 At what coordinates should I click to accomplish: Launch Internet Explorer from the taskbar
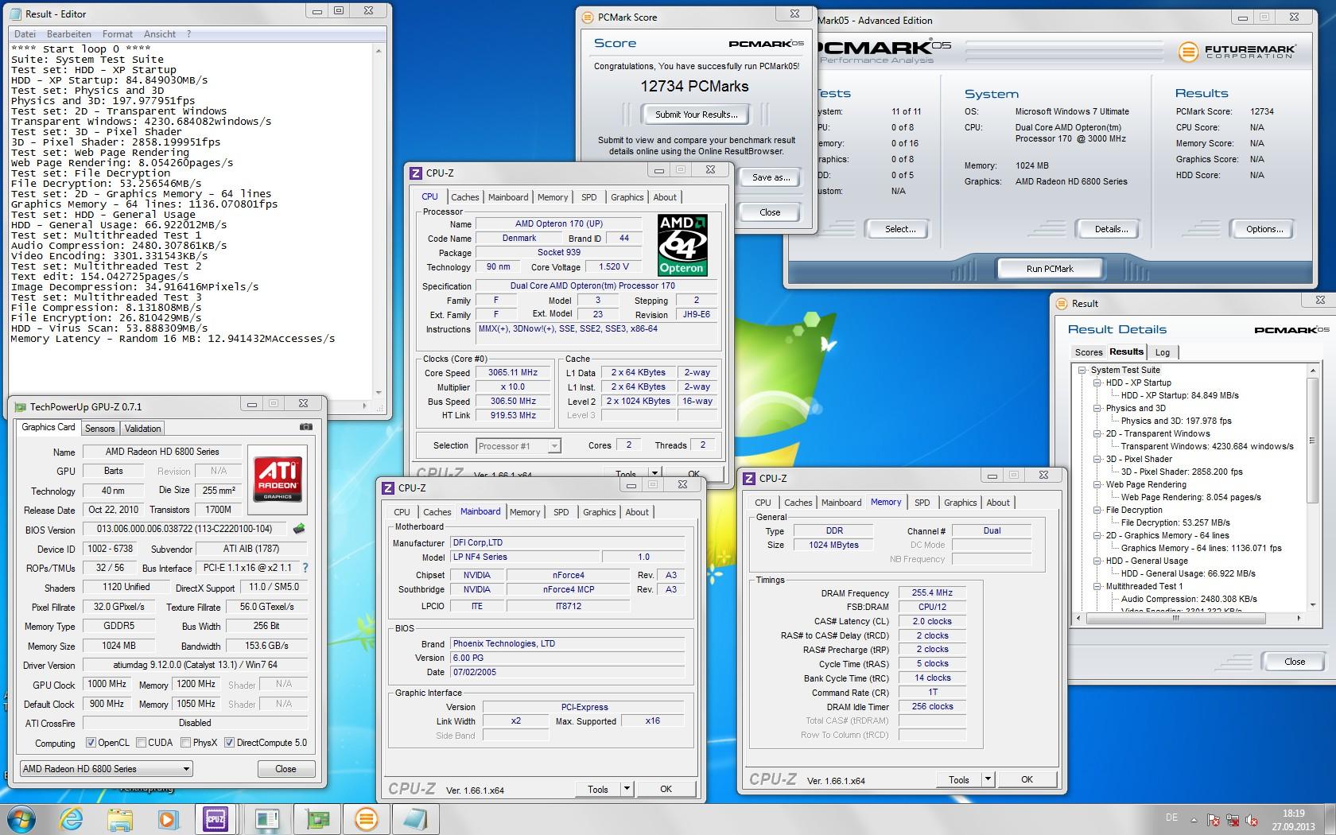click(x=72, y=819)
